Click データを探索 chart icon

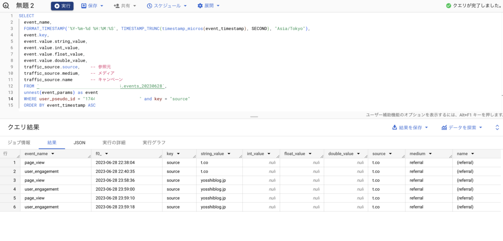tap(444, 128)
